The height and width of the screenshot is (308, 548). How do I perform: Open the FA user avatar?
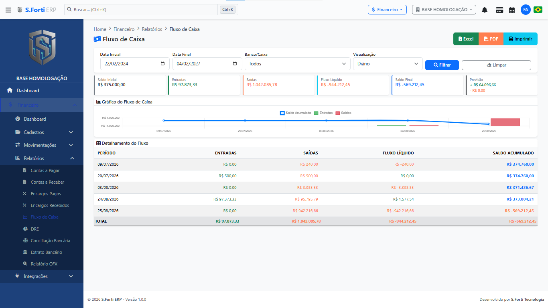click(526, 10)
